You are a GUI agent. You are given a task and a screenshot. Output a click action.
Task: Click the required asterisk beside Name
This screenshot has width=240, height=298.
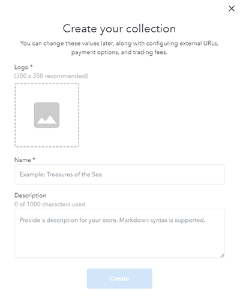34,159
